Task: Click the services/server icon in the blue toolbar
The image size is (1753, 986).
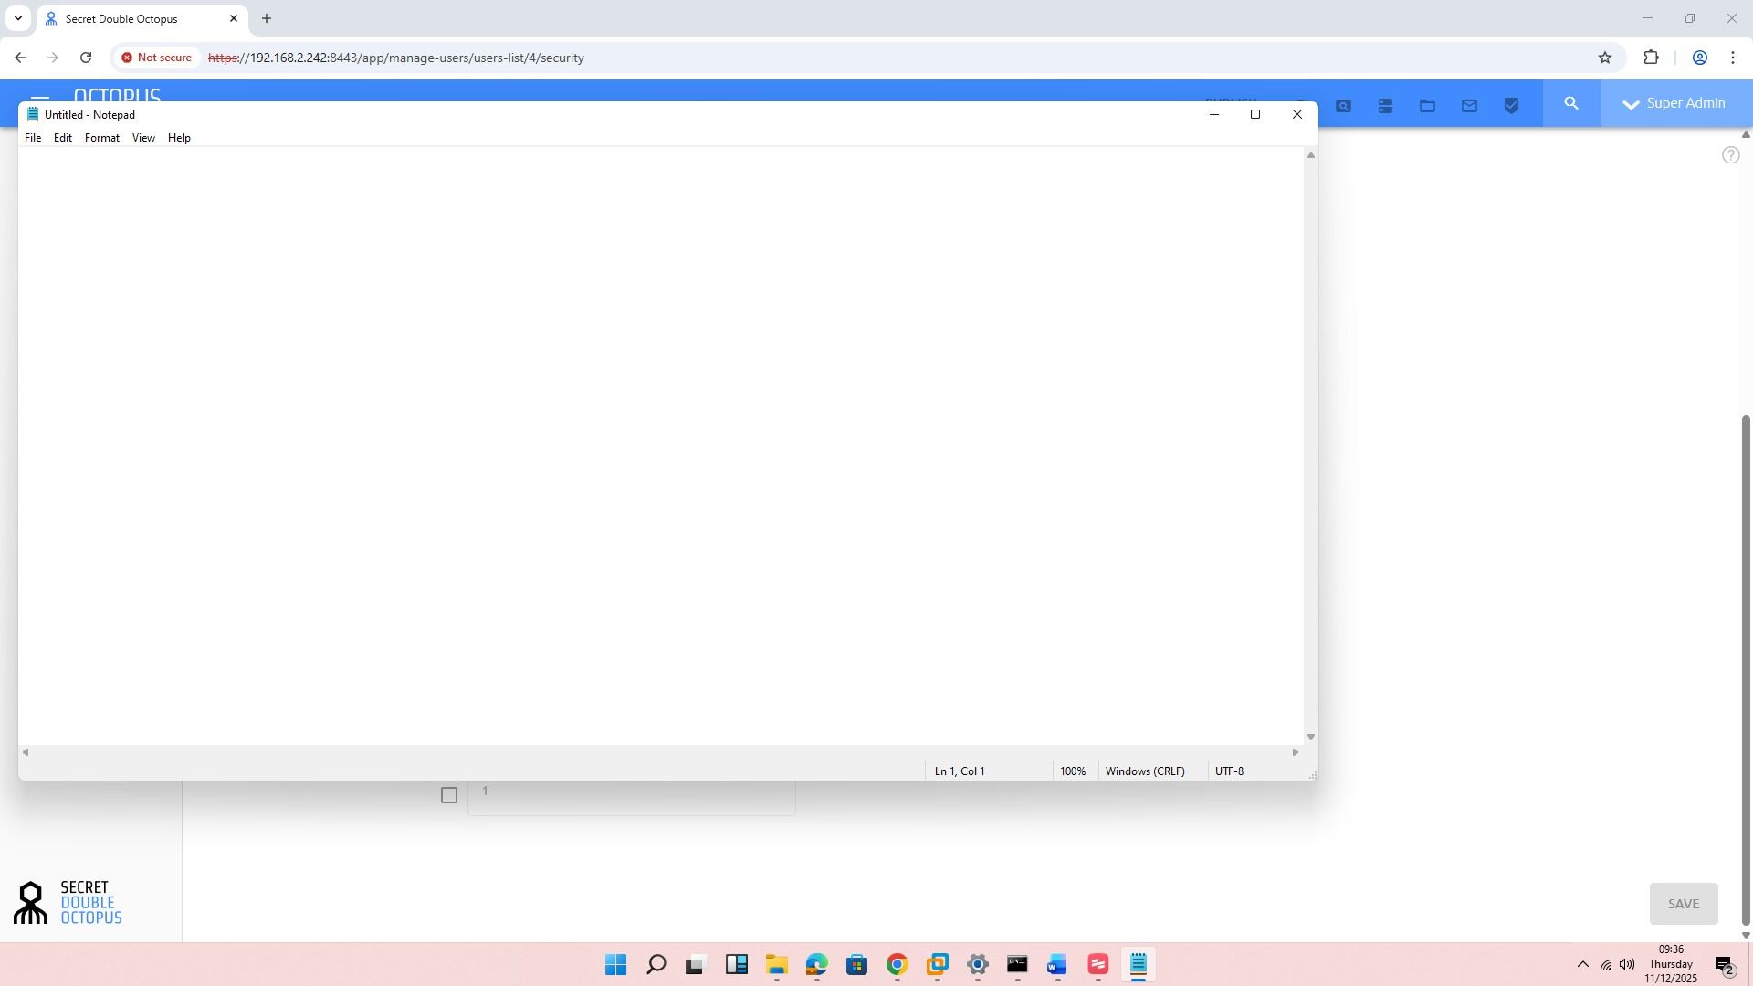Action: point(1384,103)
